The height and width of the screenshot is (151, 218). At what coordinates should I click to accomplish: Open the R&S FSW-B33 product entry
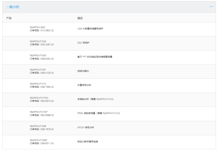(x=38, y=27)
